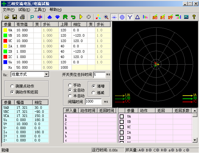The height and width of the screenshot is (153, 199).
Task: Click the save floppy disk icon
Action: (14, 17)
